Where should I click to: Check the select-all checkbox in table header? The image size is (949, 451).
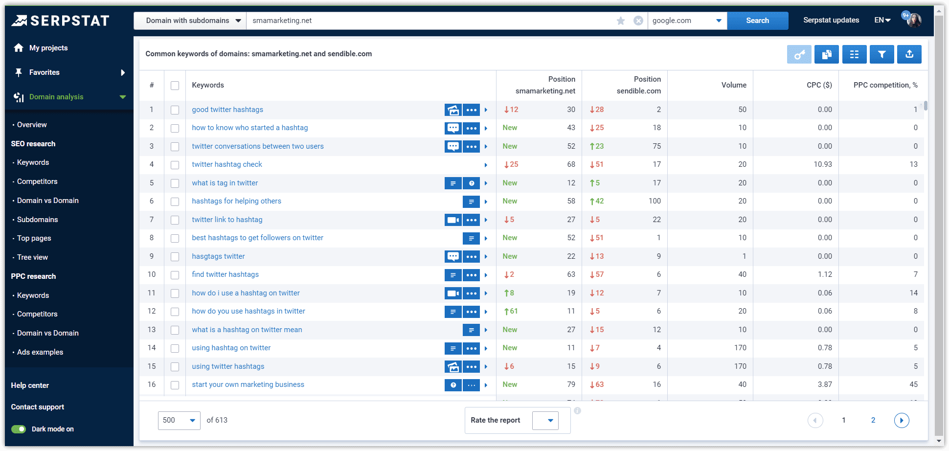click(175, 86)
